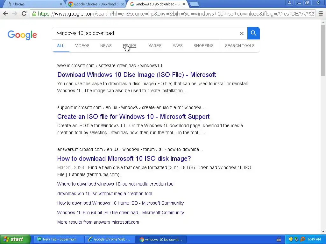Click the browser address bar URL
The height and width of the screenshot is (244, 326).
(173, 14)
